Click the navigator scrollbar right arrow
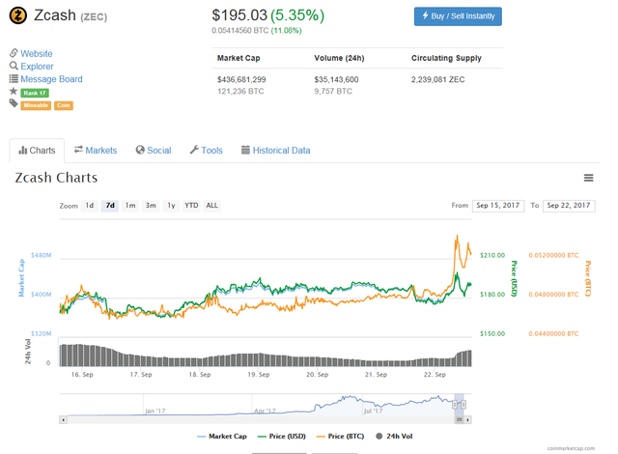This screenshot has width=618, height=454. (467, 420)
